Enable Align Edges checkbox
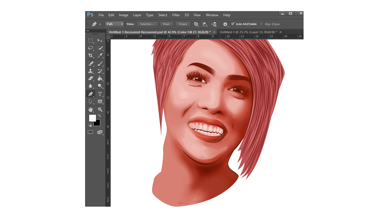Screen dimensions: 389x218 click(261, 24)
